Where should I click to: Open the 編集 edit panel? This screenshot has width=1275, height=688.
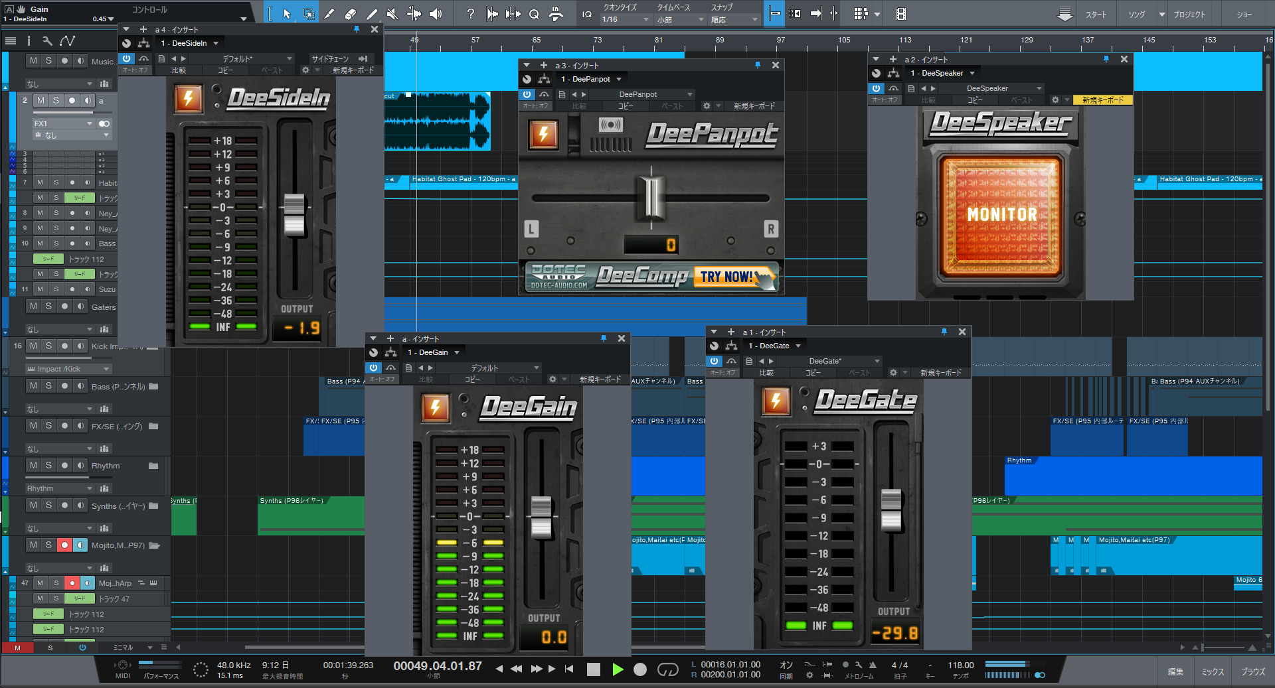coord(1175,671)
